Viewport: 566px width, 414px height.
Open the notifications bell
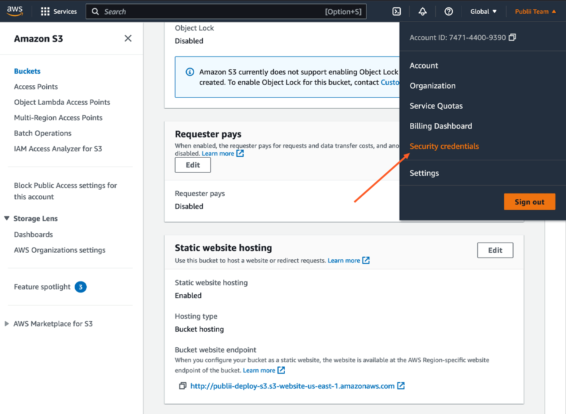[422, 11]
